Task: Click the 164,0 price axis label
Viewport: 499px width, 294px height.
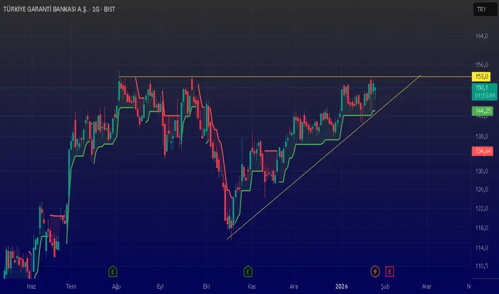Action: (x=481, y=36)
